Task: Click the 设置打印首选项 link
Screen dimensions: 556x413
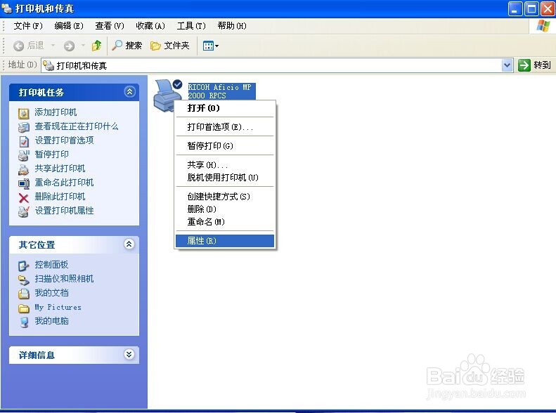Action: [64, 140]
